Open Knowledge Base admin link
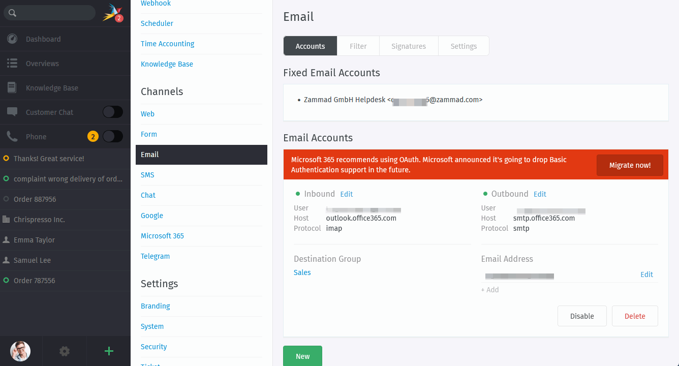679x366 pixels. 167,64
